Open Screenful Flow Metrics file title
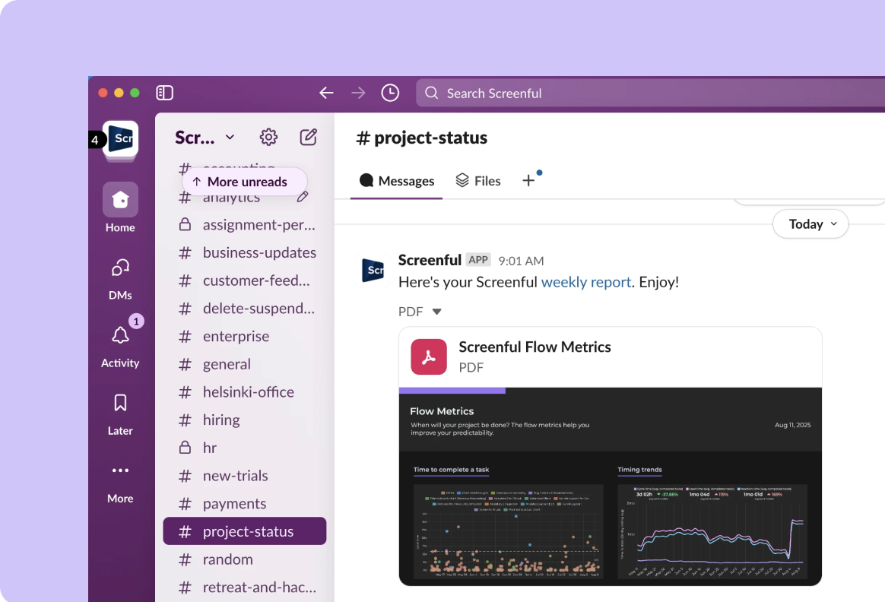Image resolution: width=885 pixels, height=602 pixels. coord(534,347)
